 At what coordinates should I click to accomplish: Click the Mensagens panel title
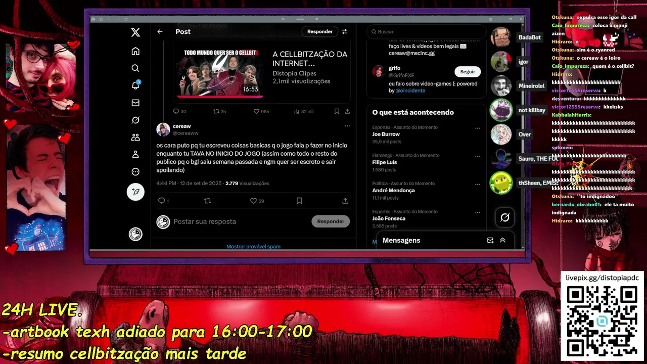(x=401, y=240)
